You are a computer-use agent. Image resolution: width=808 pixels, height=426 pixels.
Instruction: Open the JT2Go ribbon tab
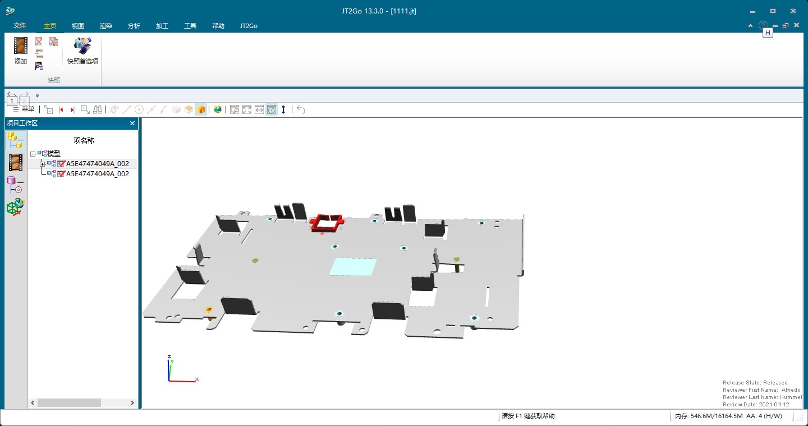click(x=249, y=26)
